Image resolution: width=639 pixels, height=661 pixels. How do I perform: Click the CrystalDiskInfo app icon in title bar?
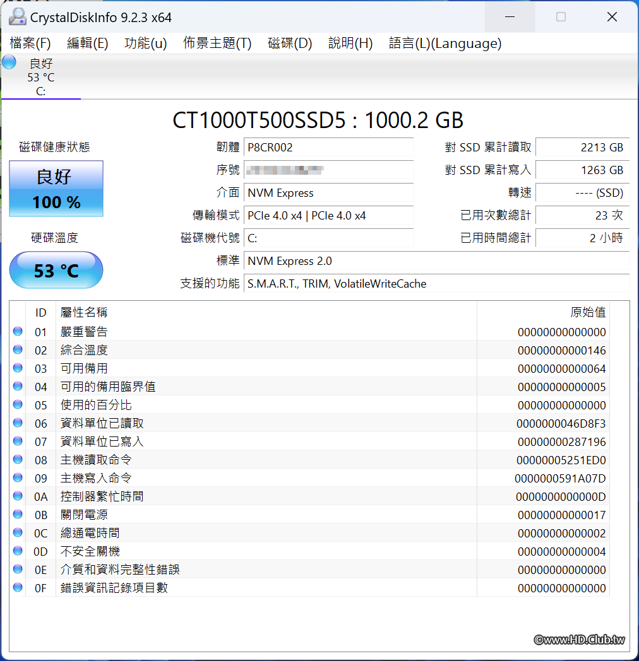(17, 17)
